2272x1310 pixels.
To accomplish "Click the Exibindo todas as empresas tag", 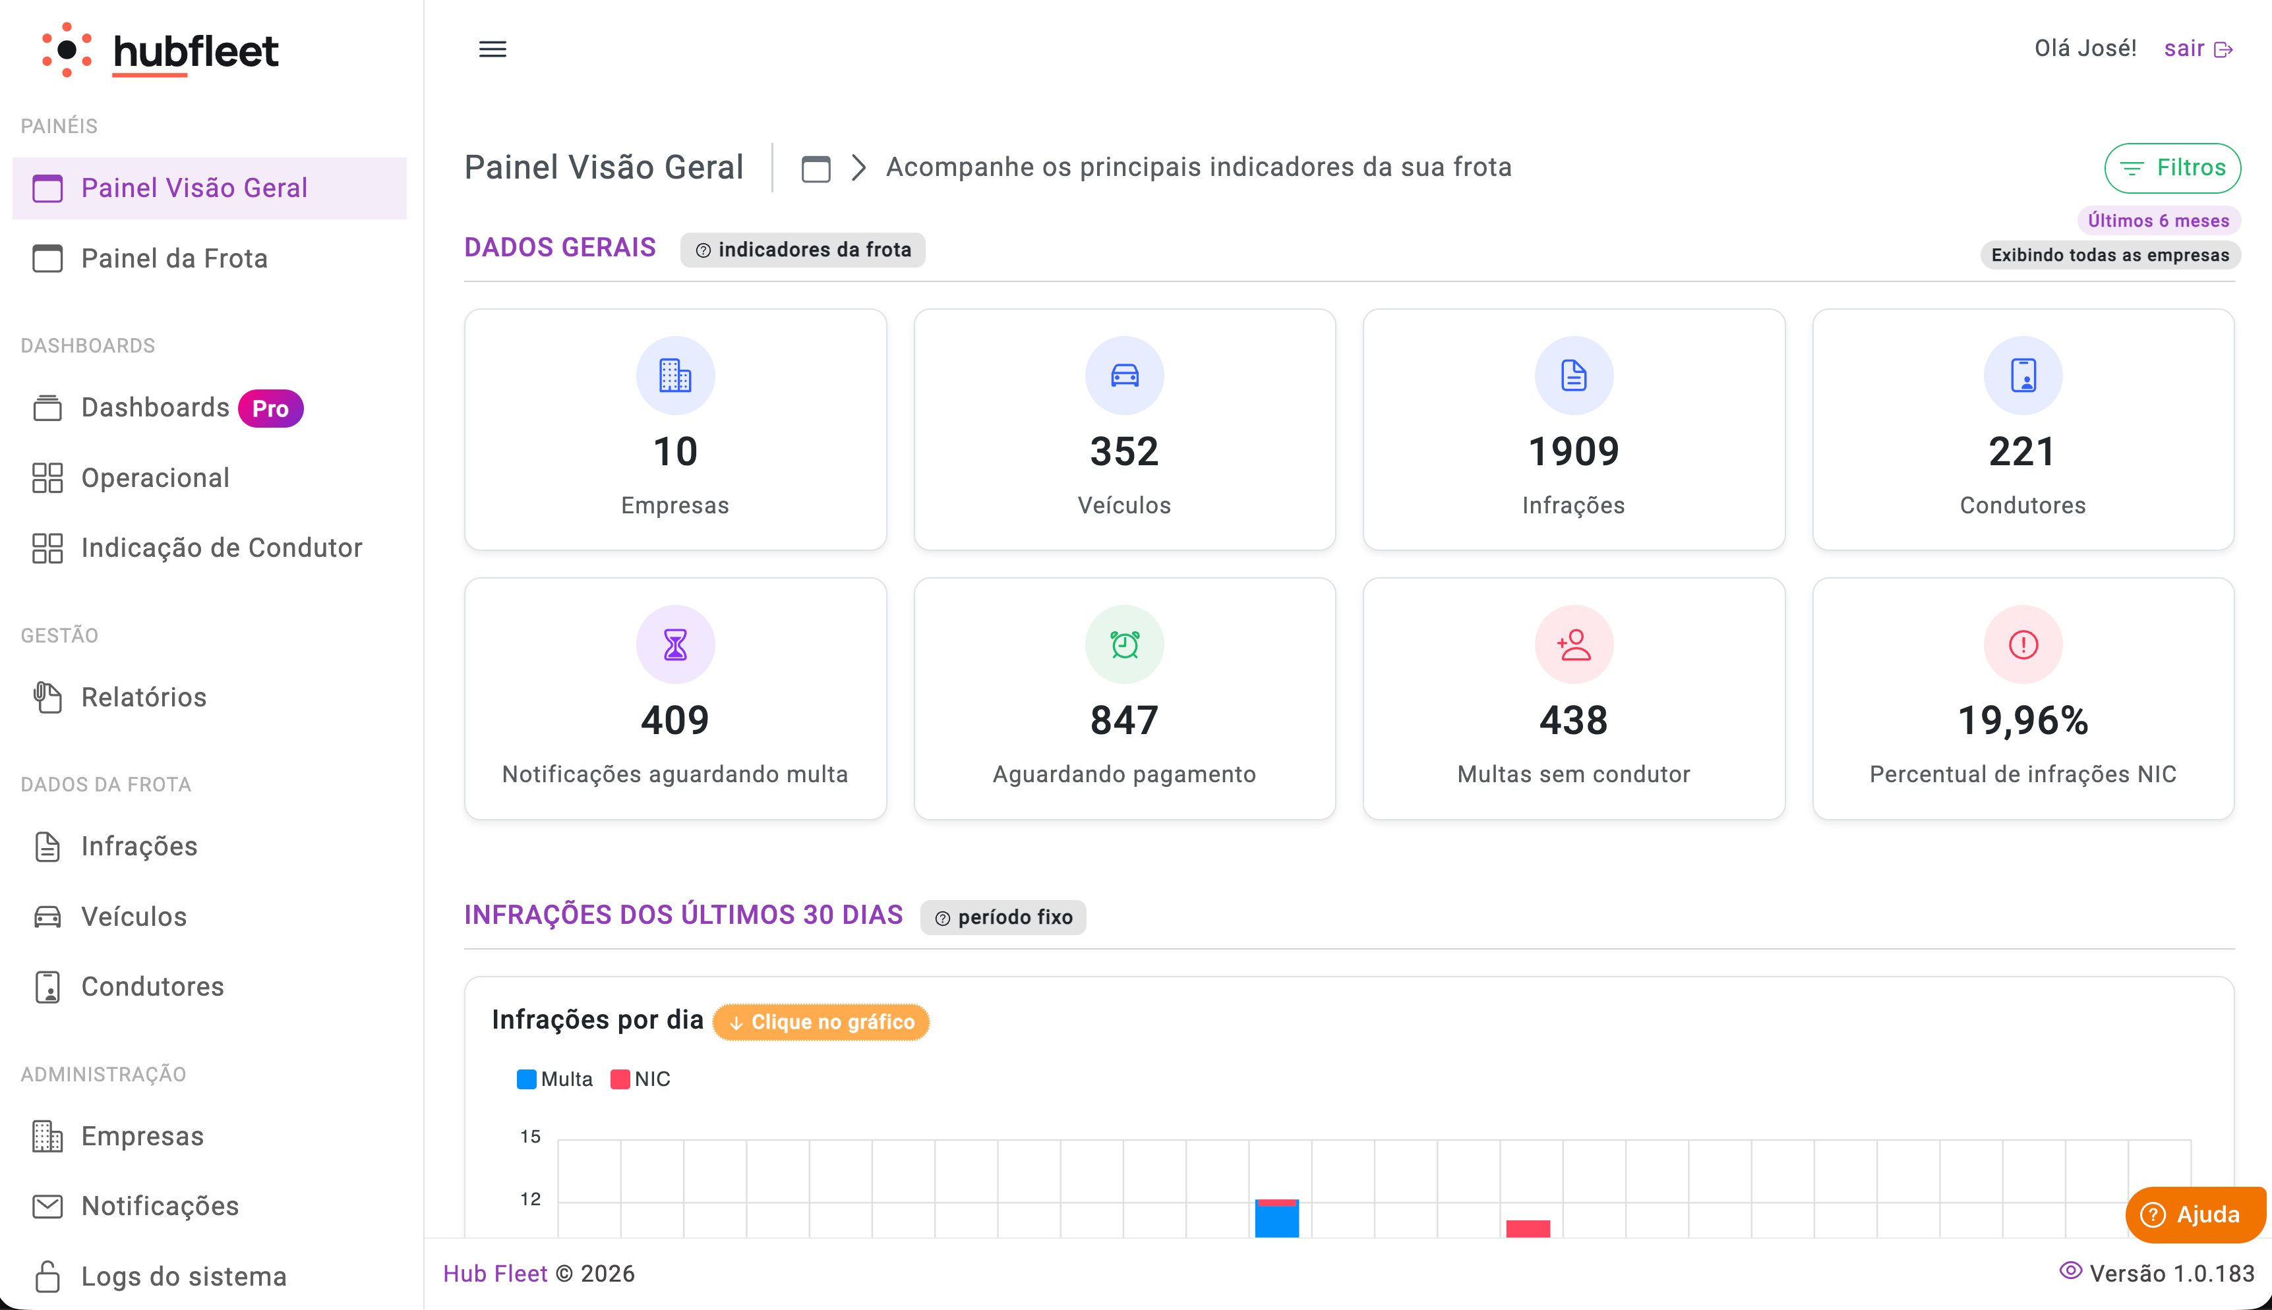I will [x=2110, y=256].
